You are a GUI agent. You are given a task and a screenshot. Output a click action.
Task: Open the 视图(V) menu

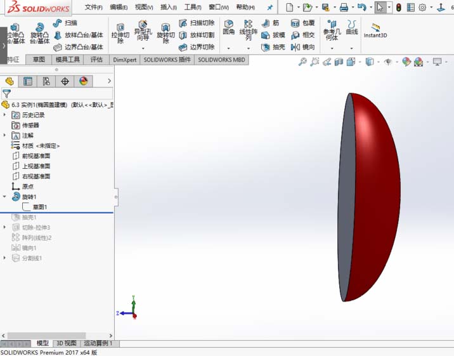(x=144, y=7)
